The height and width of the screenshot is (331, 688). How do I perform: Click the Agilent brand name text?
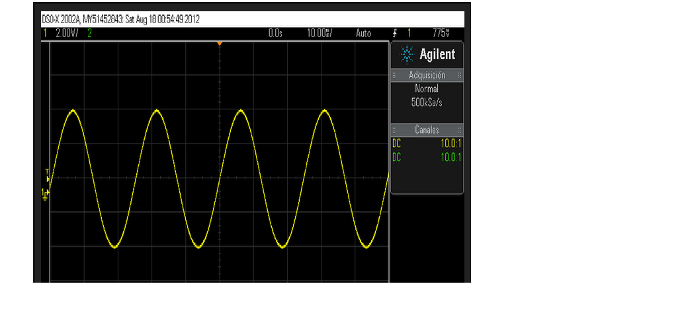click(437, 54)
